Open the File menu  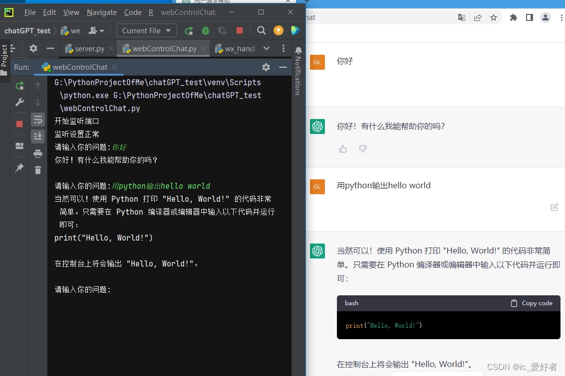click(x=30, y=12)
